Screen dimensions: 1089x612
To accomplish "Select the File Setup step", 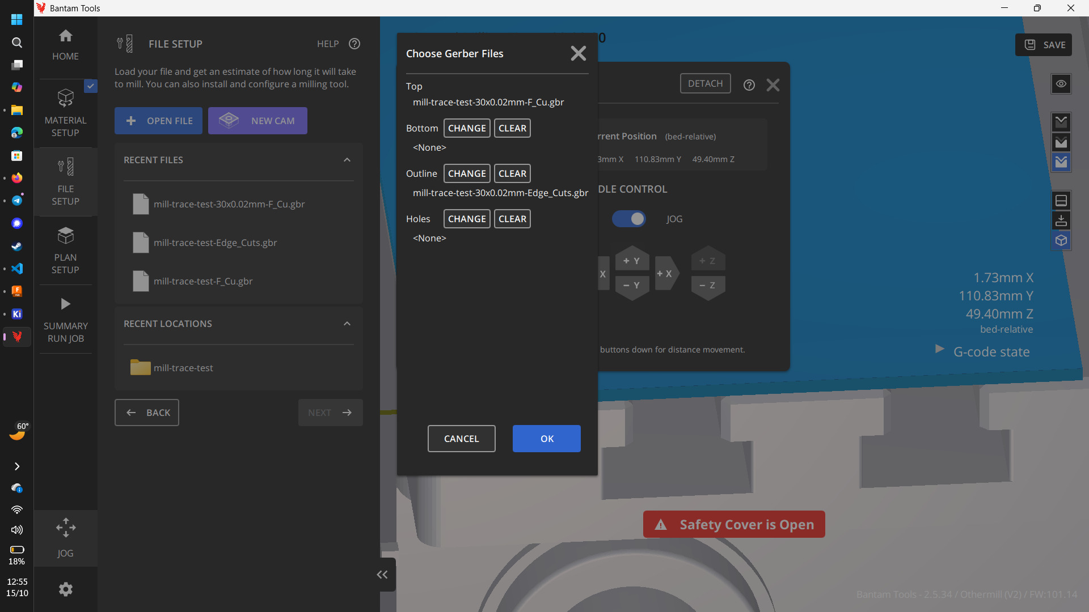I will click(65, 182).
